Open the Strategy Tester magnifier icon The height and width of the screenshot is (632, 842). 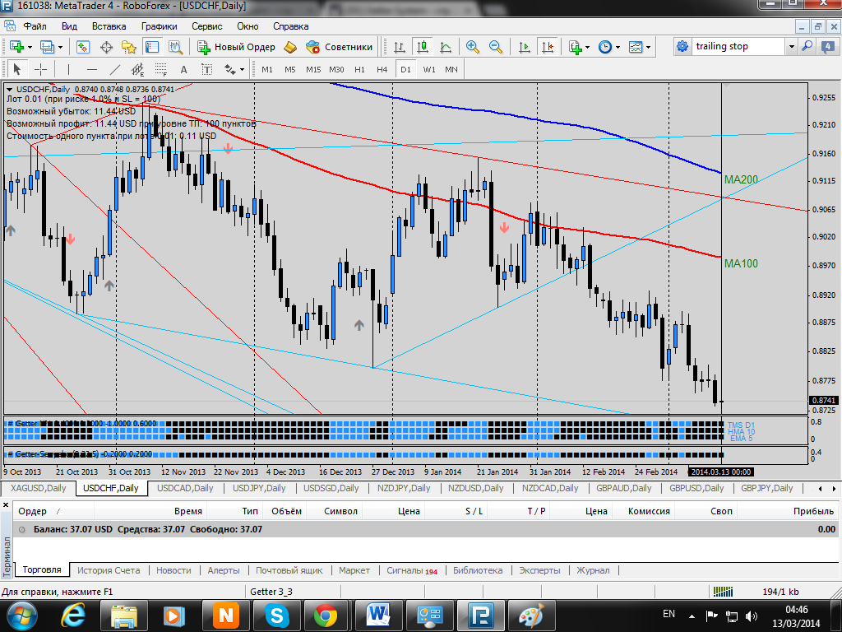click(176, 47)
